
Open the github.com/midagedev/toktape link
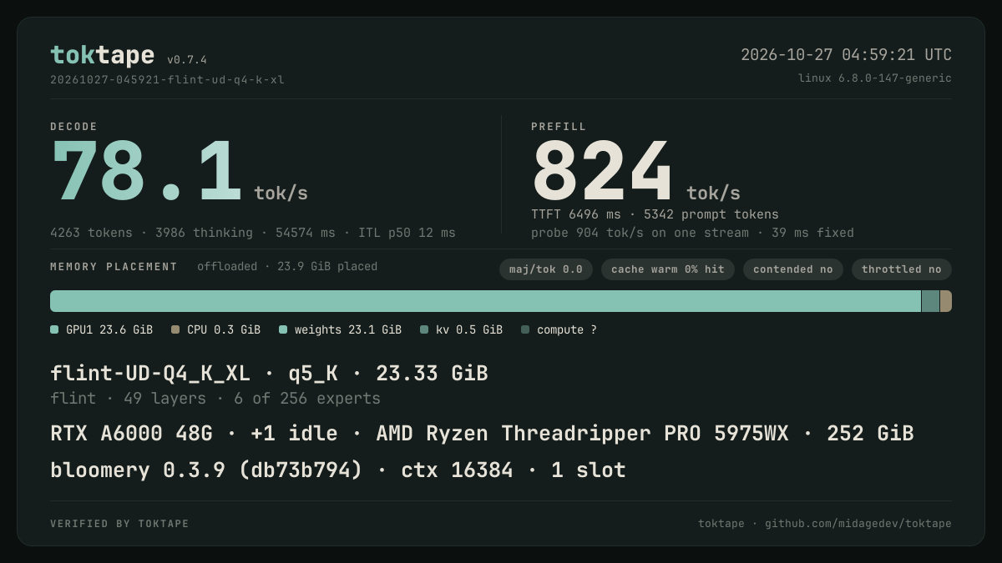[x=858, y=524]
